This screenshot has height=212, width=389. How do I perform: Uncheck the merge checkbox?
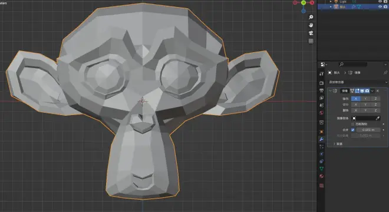pyautogui.click(x=353, y=130)
